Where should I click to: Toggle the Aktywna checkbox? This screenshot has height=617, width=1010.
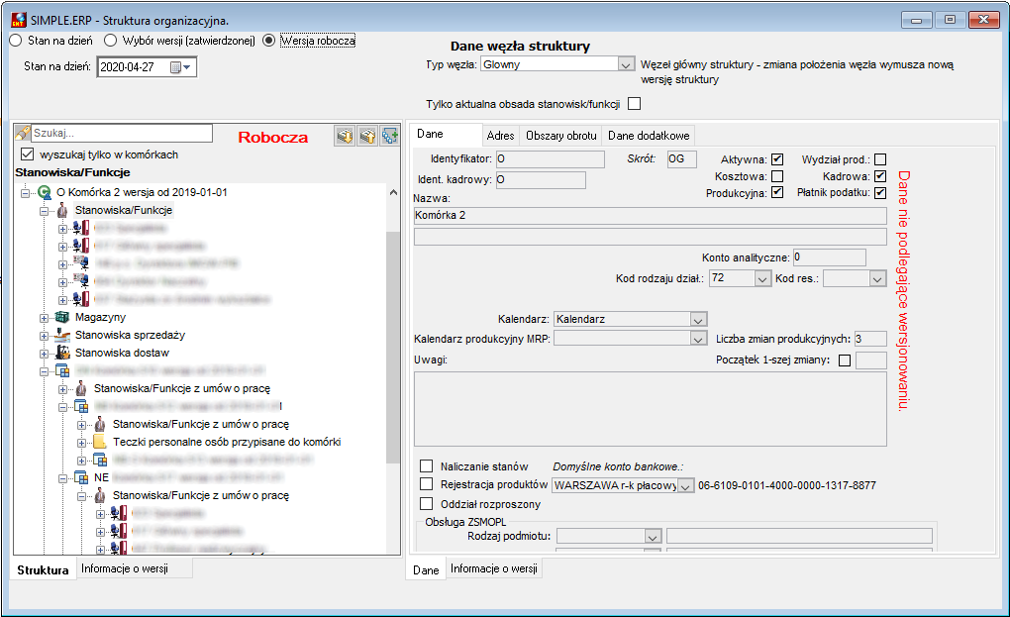tap(777, 159)
